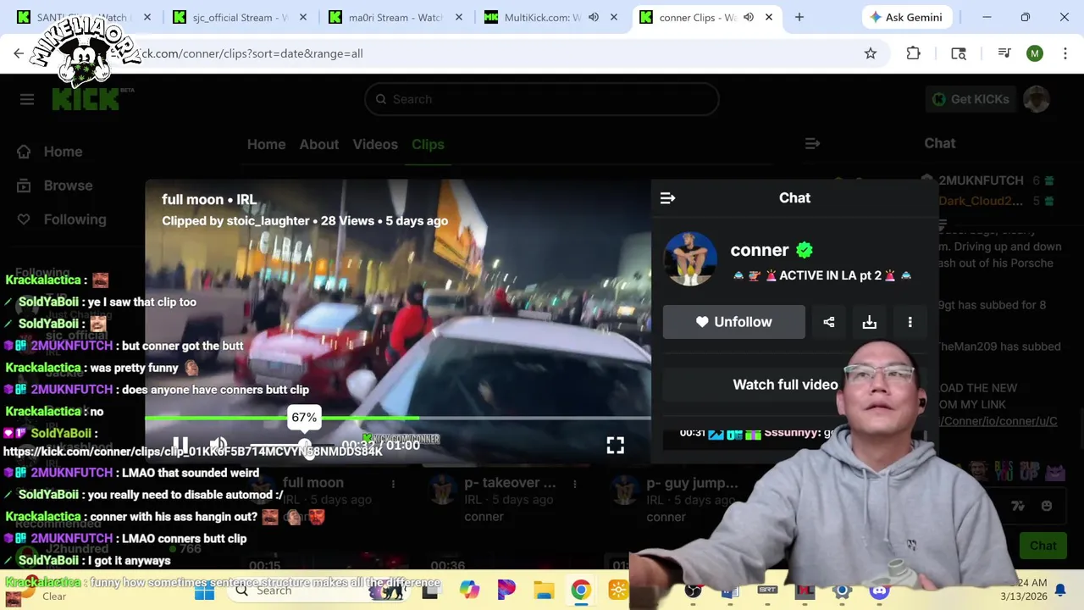Screen dimensions: 1084x610
Task: Select the Clips tab
Action: pos(428,144)
